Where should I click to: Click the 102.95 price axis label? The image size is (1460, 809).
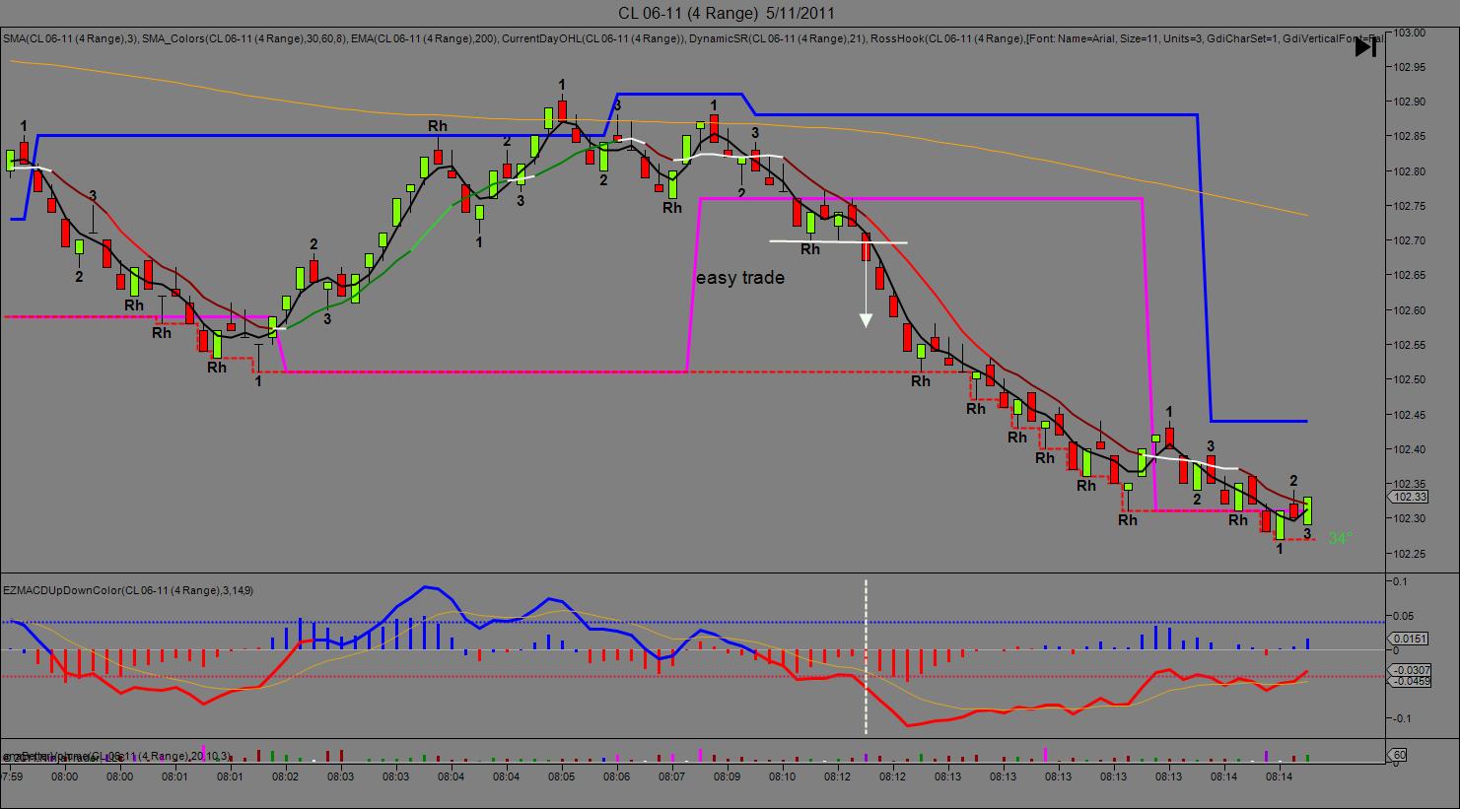coord(1411,67)
